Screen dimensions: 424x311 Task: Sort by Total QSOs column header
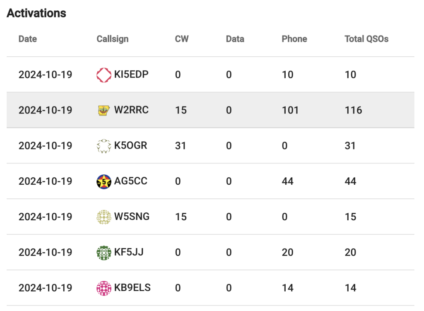[x=366, y=39]
